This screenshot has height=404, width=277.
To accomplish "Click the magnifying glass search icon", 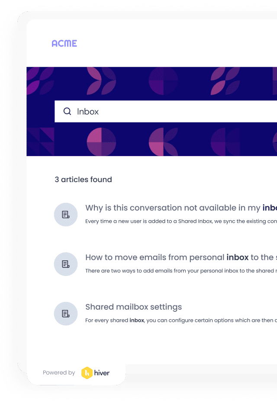I will pos(68,111).
